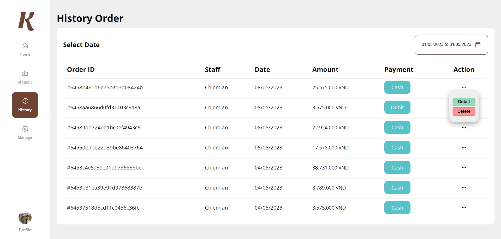Open the Home page from sidebar
This screenshot has height=239, width=501.
click(x=25, y=49)
